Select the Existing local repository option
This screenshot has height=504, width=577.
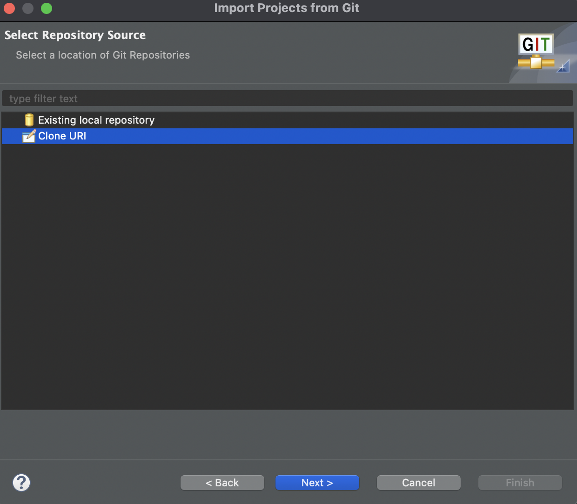(x=95, y=119)
